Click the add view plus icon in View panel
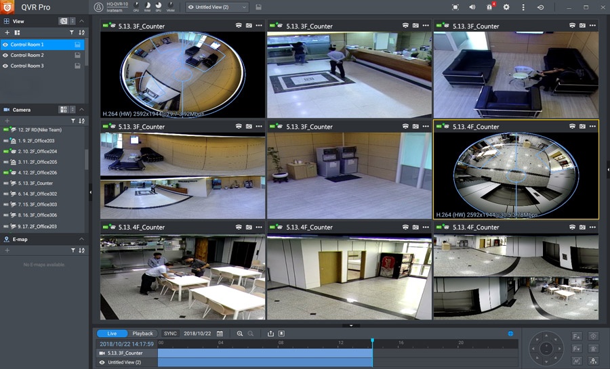610x369 pixels. [7, 32]
